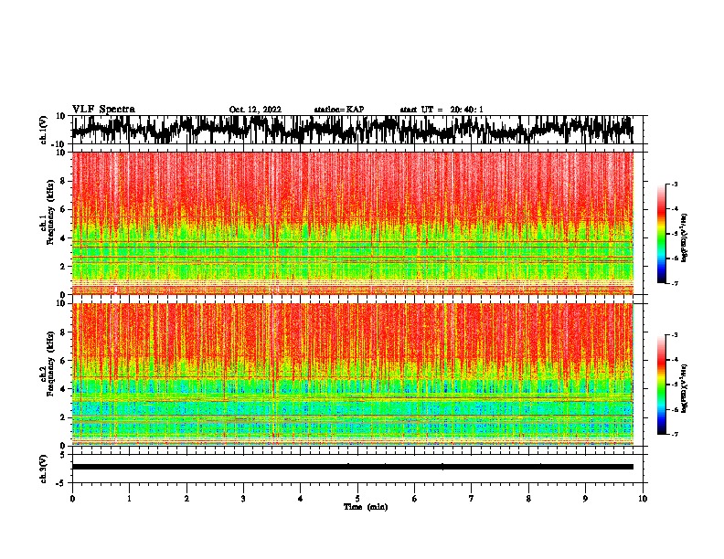Click the "VLF Spectra" plot title
The height and width of the screenshot is (559, 724).
(103, 110)
